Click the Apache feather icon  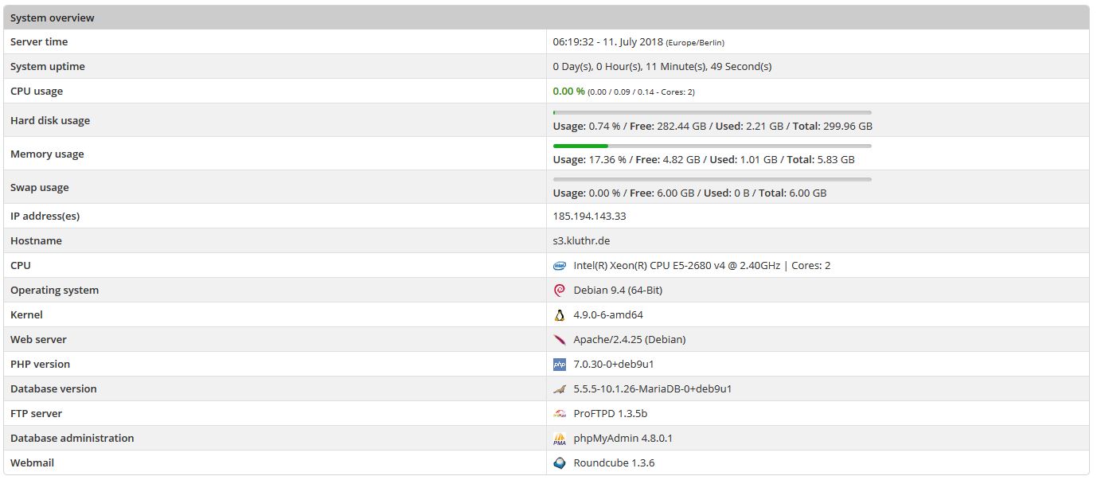(559, 340)
